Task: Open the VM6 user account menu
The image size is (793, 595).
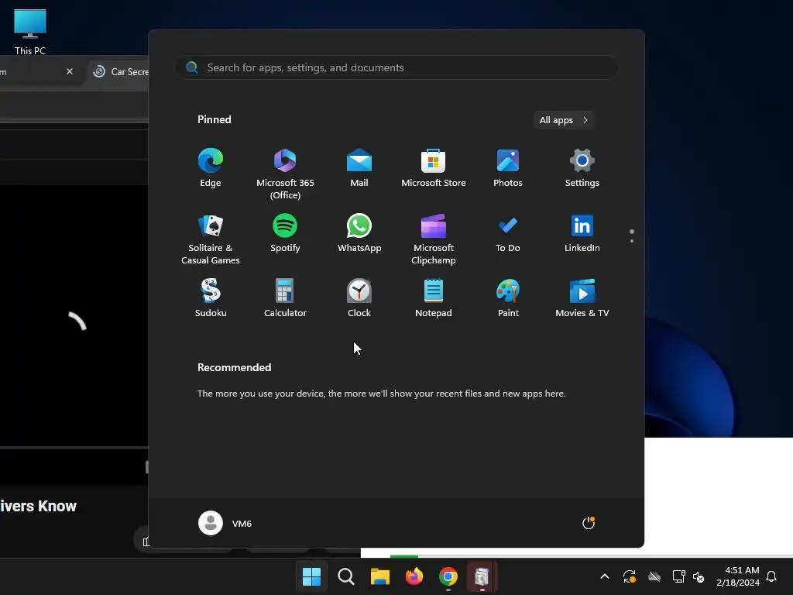Action: (x=225, y=523)
